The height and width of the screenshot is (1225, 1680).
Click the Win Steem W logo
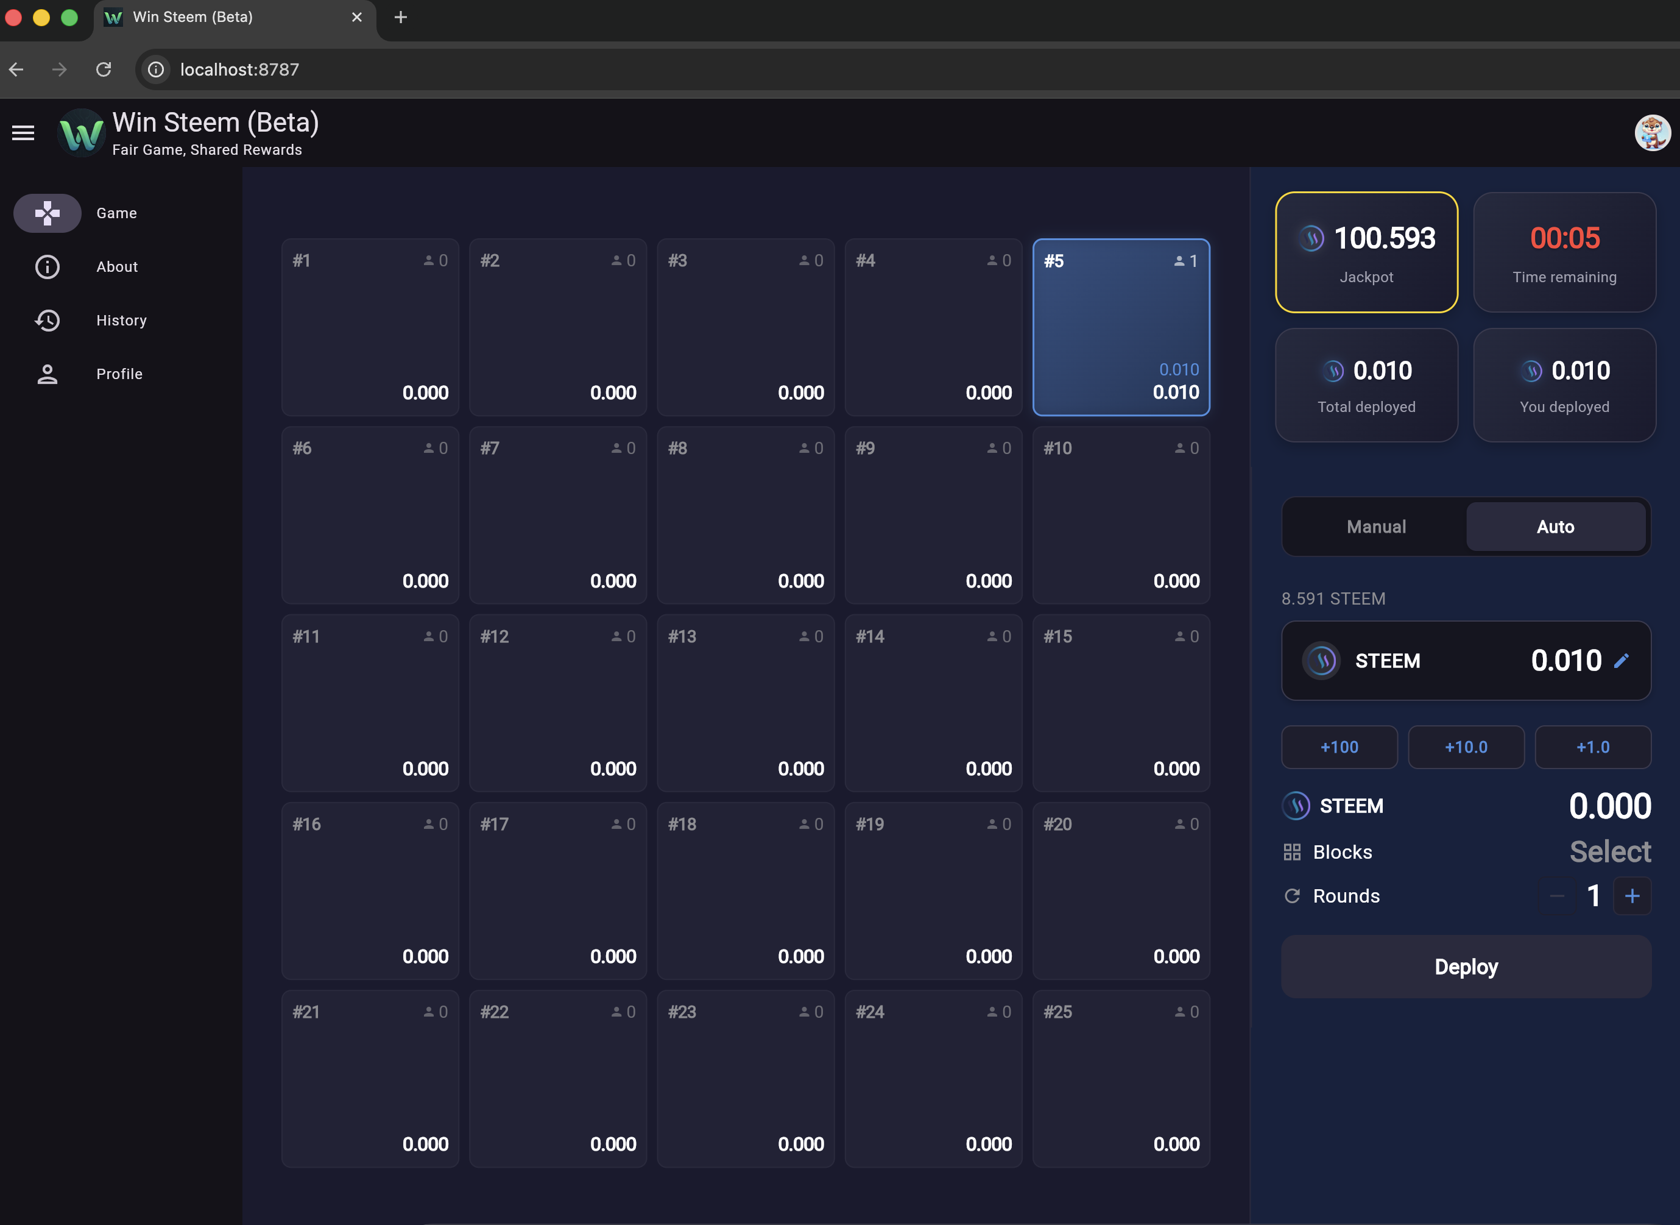click(82, 133)
